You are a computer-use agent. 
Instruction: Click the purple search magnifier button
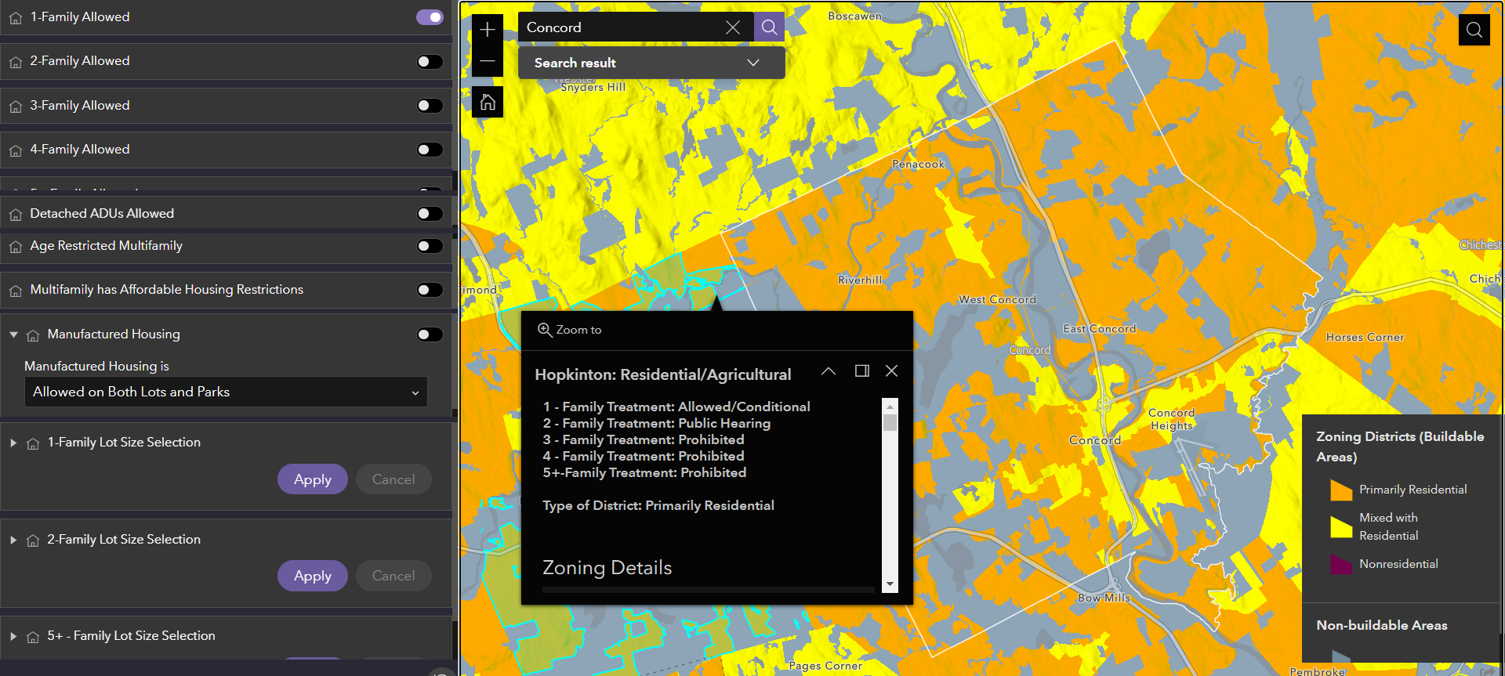769,27
